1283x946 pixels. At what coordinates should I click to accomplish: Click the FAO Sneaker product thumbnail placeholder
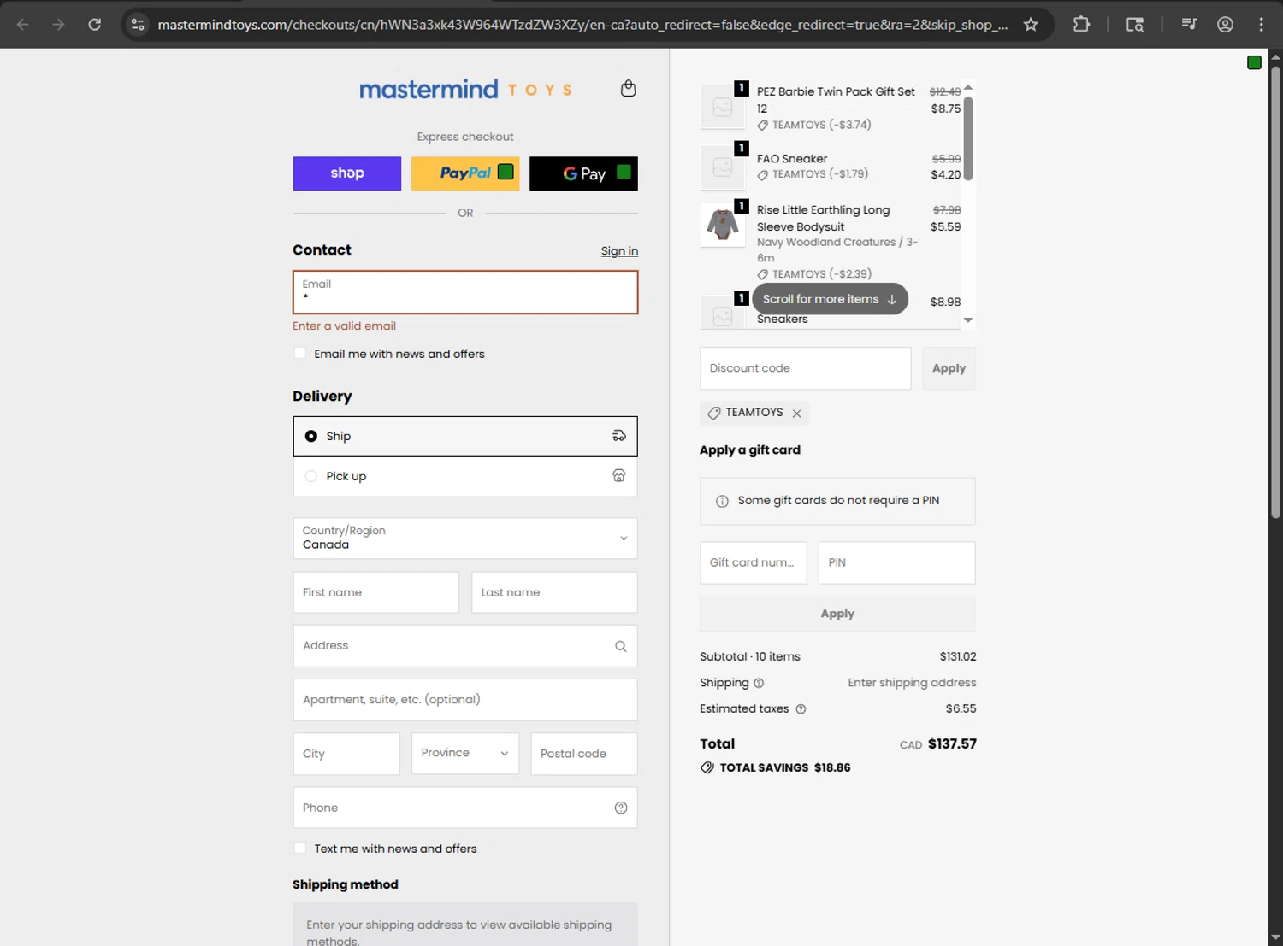(x=723, y=167)
